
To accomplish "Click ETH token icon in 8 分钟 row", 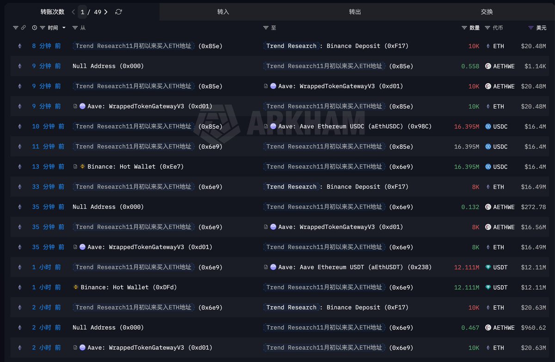I will pyautogui.click(x=488, y=46).
